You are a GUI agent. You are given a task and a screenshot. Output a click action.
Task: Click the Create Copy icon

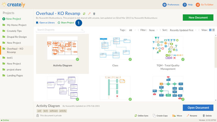coord(154,115)
